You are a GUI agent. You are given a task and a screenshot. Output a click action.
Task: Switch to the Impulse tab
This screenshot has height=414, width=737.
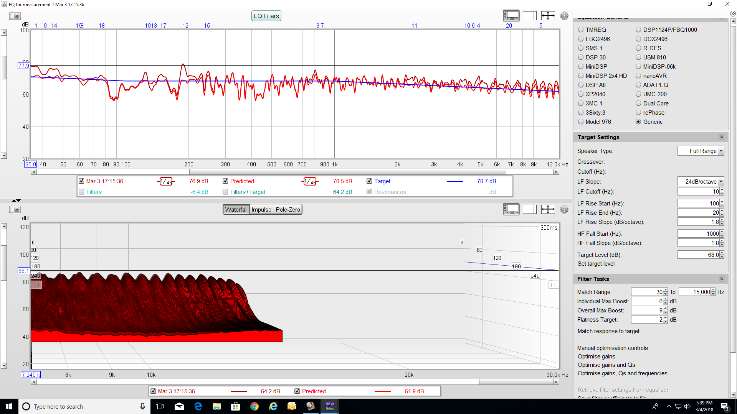pos(261,210)
